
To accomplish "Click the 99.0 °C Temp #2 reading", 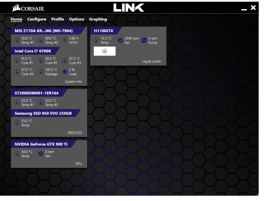I will (x=52, y=41).
